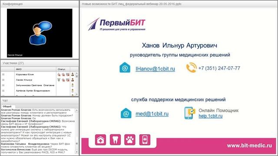Tick the checkbox for Зипунникова Светлана Олеговна
This screenshot has height=156, width=278.
pos(3,85)
